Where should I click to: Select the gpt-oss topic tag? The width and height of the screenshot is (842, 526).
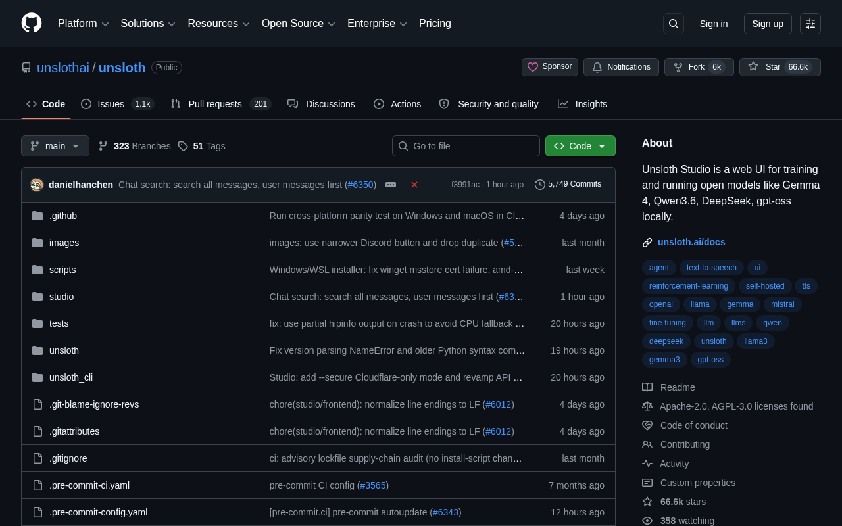pos(710,360)
